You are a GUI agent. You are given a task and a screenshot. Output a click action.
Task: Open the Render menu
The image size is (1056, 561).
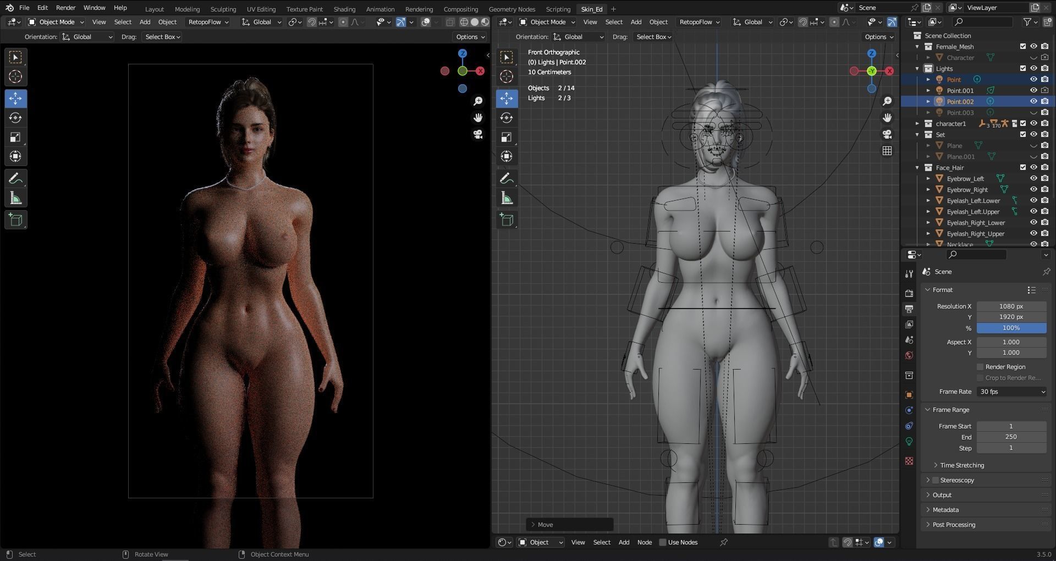click(x=65, y=8)
